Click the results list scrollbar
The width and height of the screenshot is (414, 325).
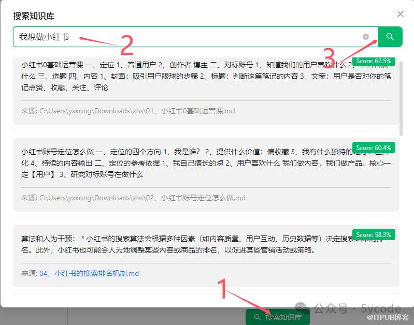[401, 98]
